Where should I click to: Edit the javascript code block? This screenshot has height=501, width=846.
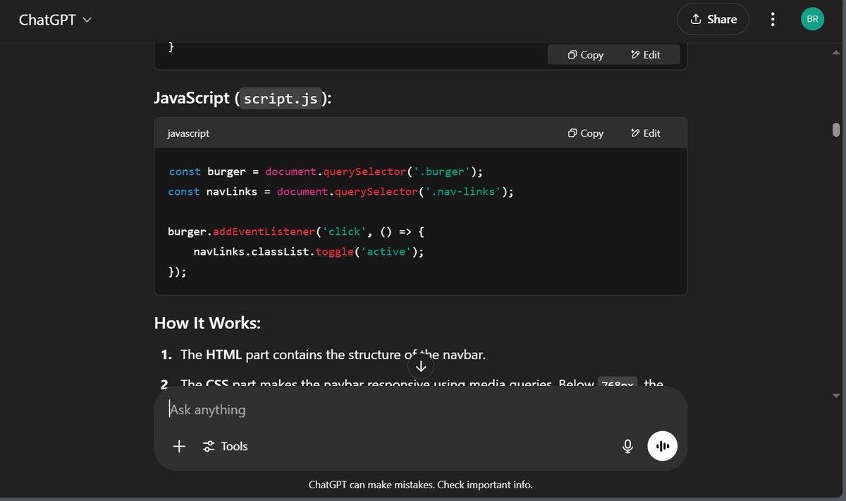(646, 133)
